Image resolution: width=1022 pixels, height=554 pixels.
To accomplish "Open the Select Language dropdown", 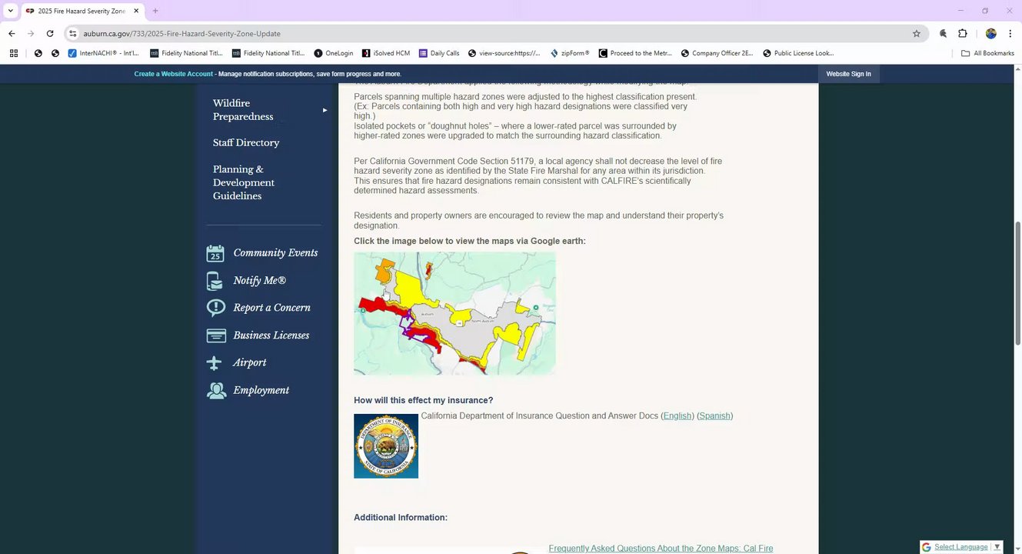I will (x=961, y=547).
